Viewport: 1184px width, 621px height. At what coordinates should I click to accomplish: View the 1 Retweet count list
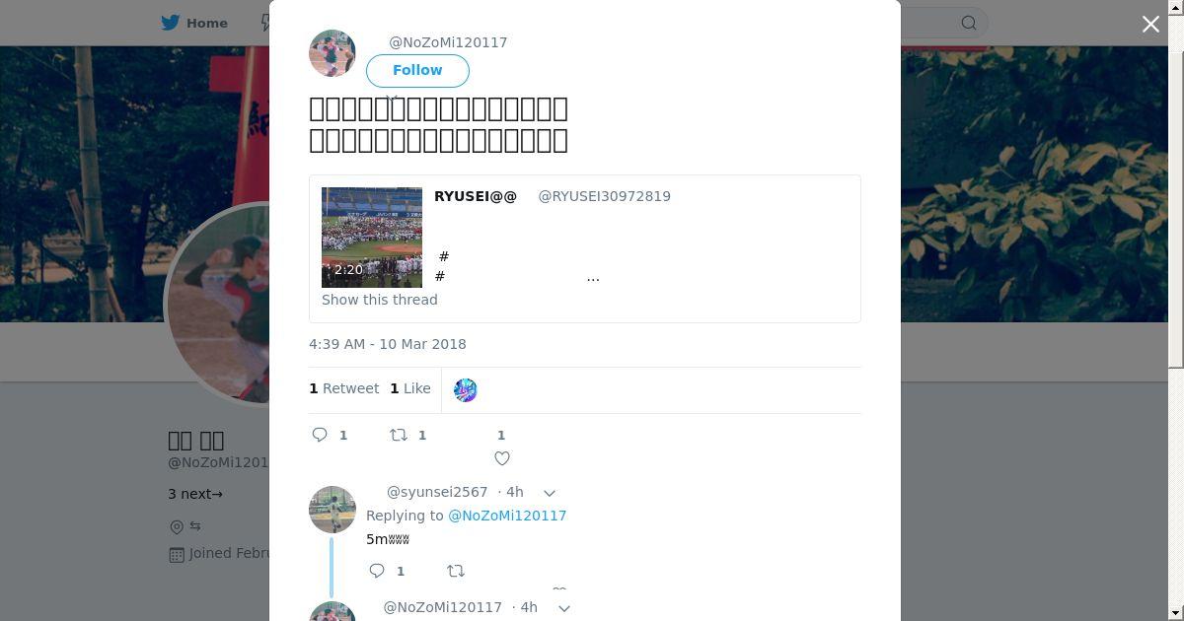[344, 388]
